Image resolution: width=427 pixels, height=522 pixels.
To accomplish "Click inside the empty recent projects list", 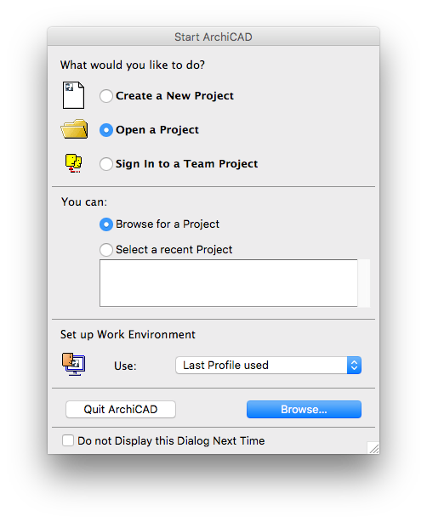I will pos(229,283).
